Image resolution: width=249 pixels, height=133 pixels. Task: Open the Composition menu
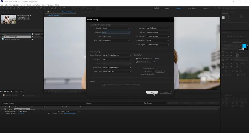pyautogui.click(x=14, y=5)
